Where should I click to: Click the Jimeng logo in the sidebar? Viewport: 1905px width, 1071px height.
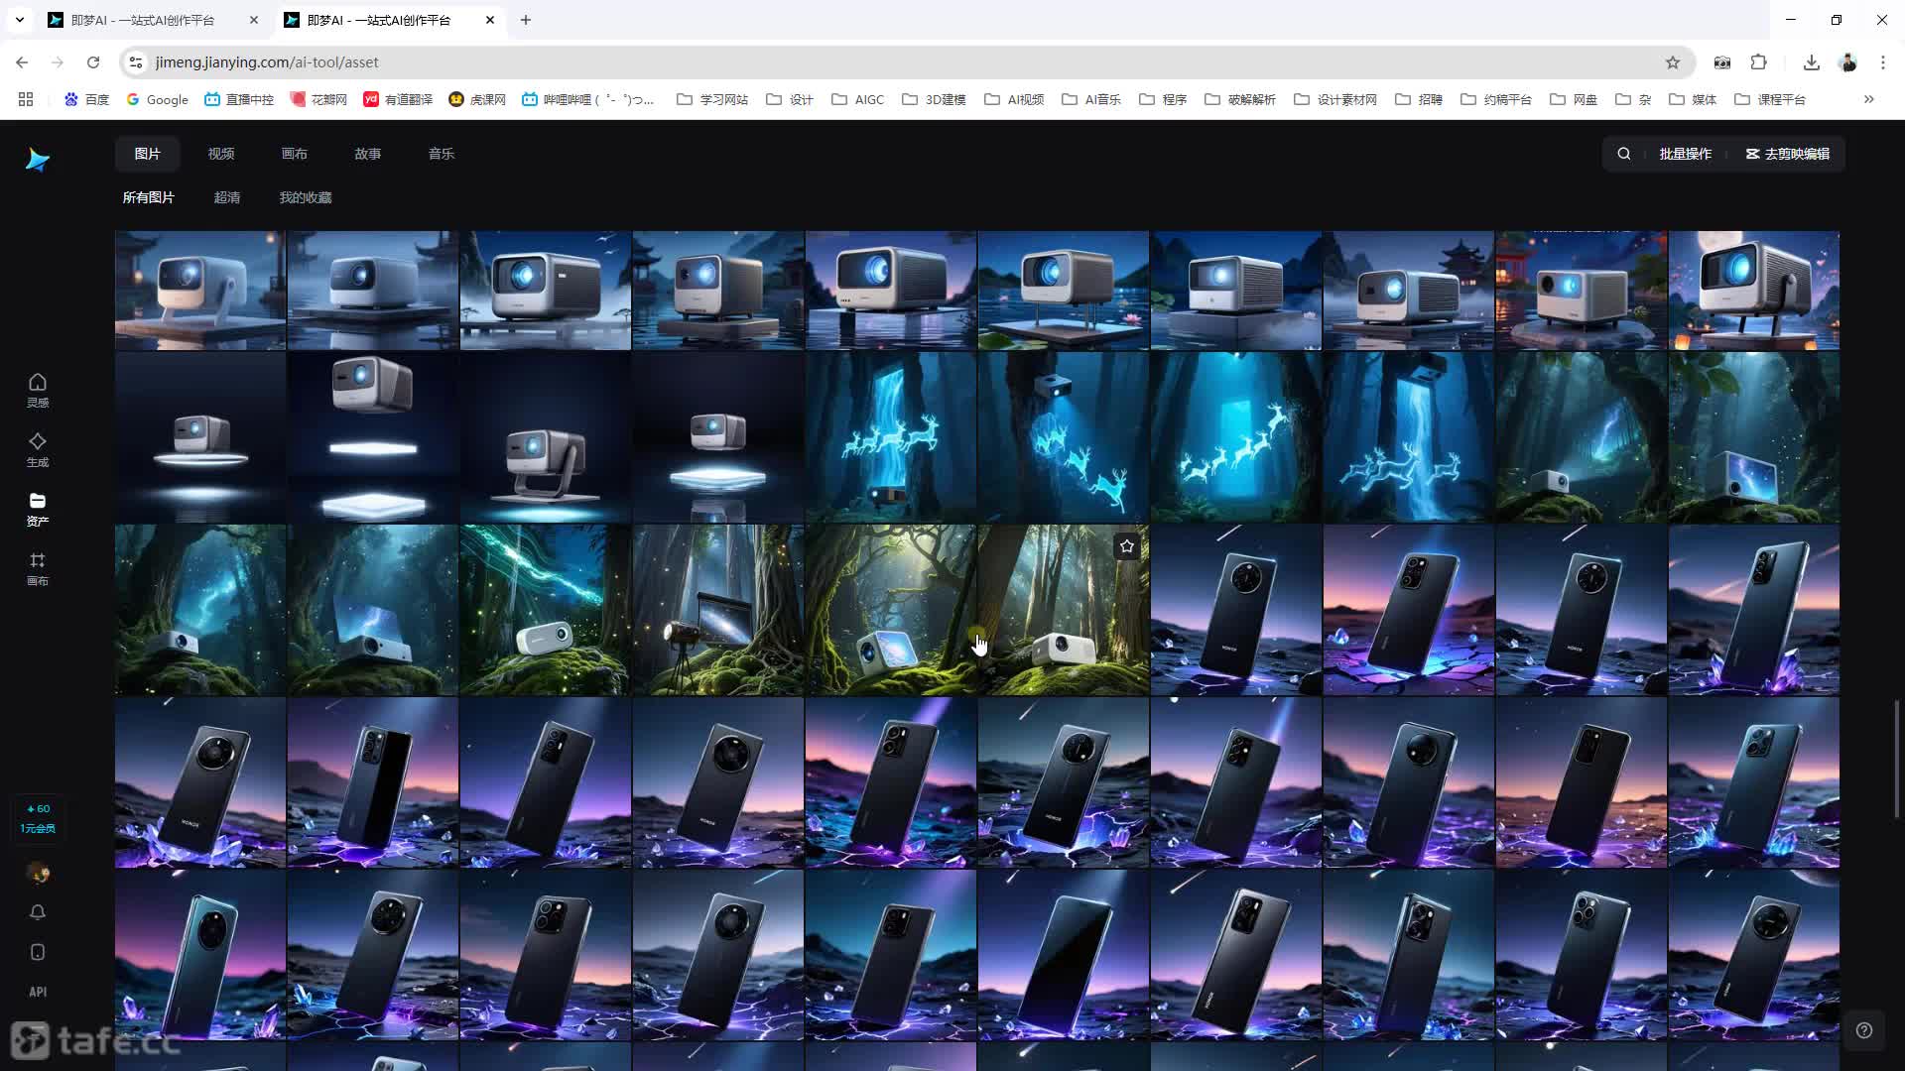click(38, 160)
